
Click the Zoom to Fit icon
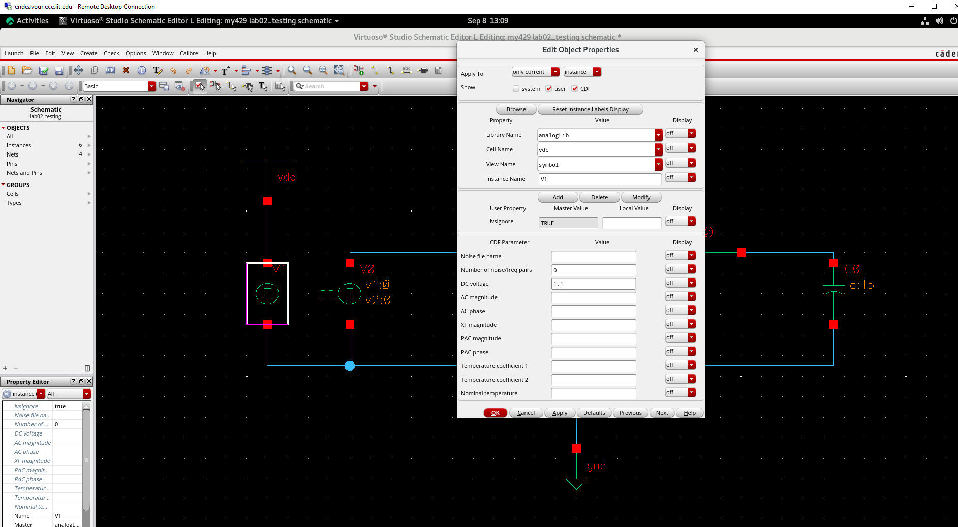click(x=323, y=70)
